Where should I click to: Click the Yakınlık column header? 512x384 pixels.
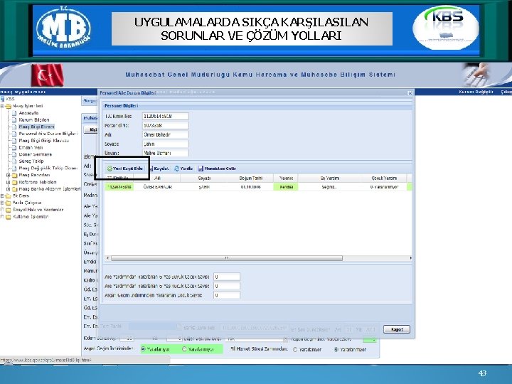286,178
